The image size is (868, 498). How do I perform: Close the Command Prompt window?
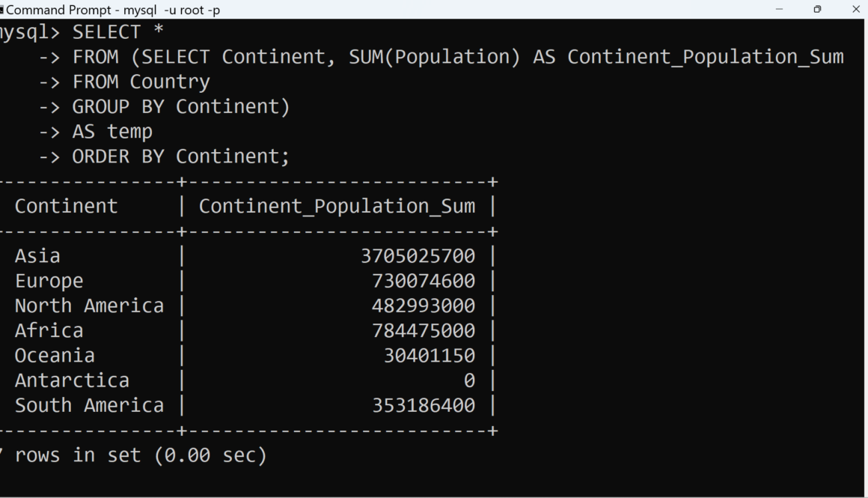(x=856, y=10)
